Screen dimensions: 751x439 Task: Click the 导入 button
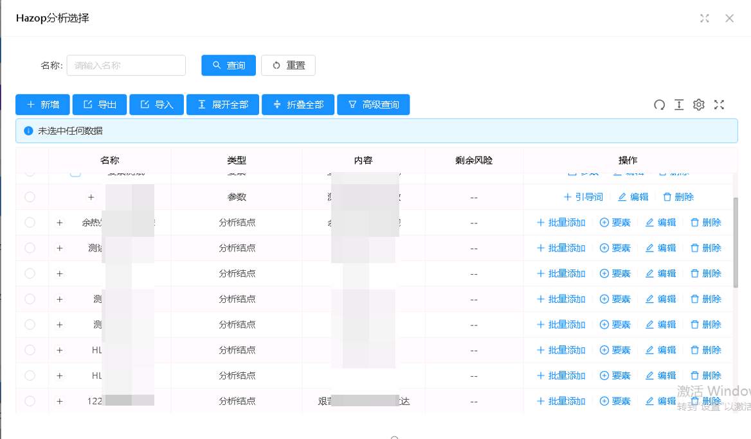click(x=157, y=105)
